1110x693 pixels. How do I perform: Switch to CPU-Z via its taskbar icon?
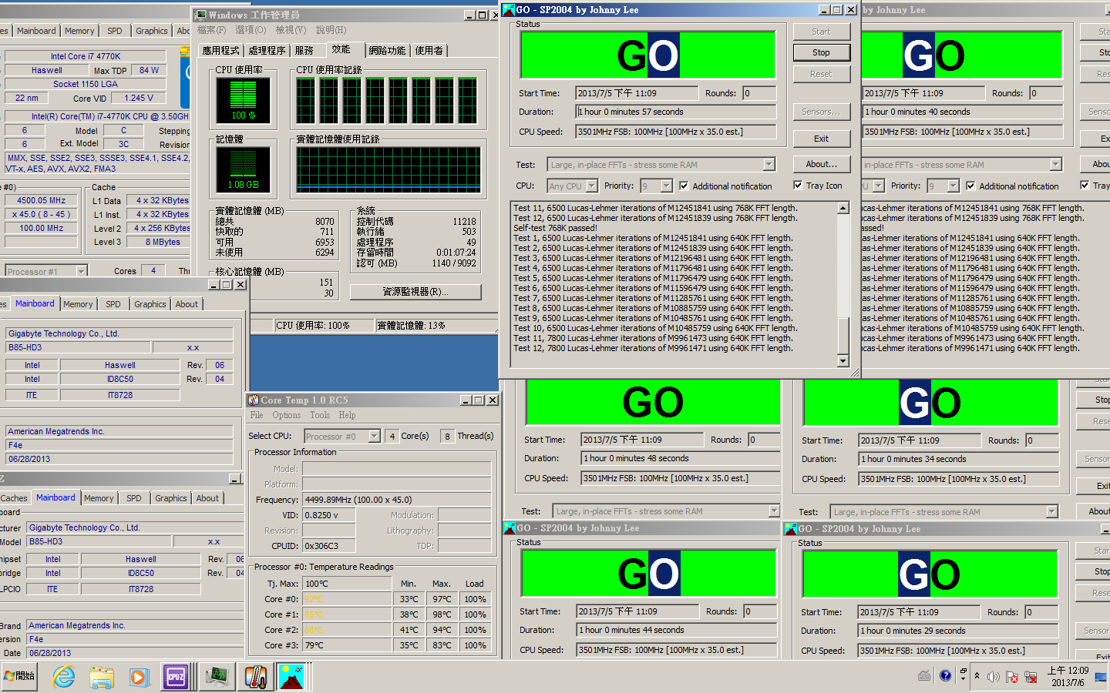pos(177,678)
